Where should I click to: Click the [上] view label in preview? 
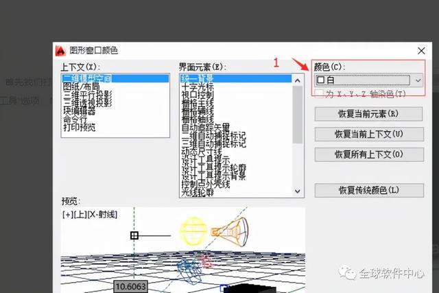[80, 215]
